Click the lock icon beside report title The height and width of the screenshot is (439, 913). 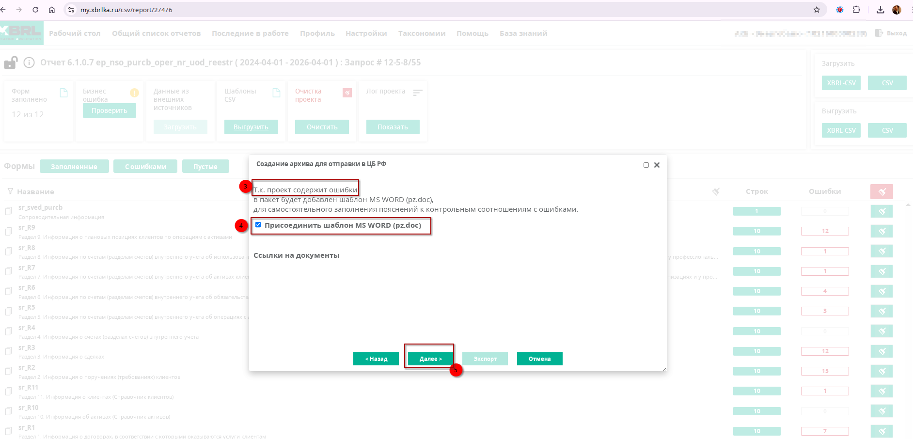click(x=11, y=63)
